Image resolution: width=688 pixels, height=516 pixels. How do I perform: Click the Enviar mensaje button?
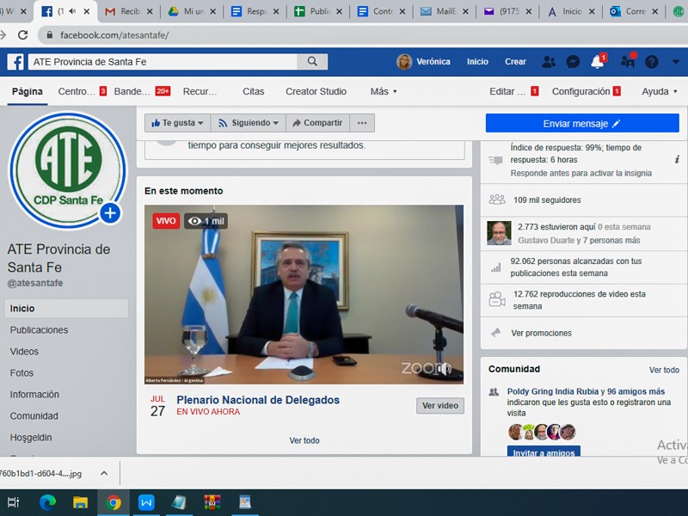(582, 123)
